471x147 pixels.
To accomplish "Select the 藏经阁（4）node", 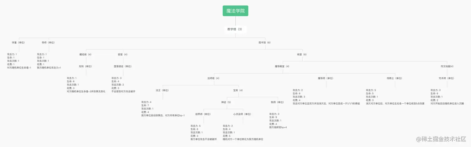I will (85, 55).
